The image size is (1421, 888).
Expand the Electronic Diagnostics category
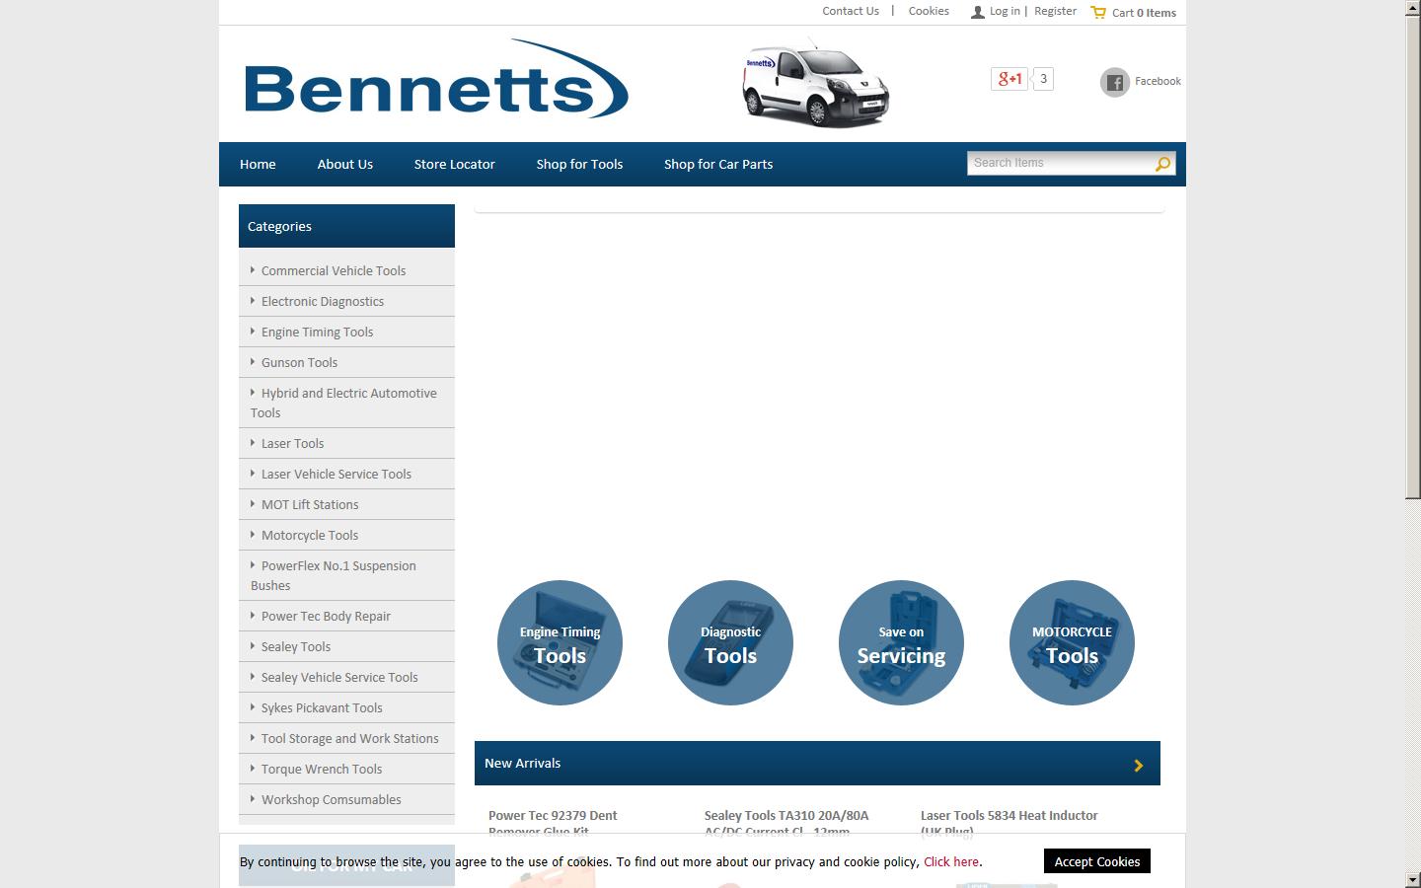(323, 301)
